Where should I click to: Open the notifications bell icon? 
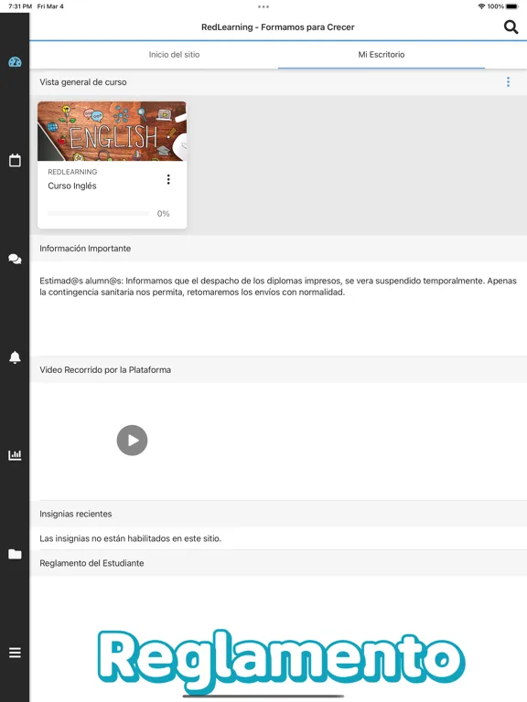point(15,357)
